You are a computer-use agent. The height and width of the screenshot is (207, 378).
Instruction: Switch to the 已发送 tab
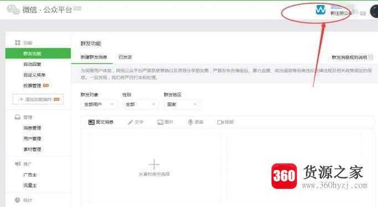coord(125,57)
